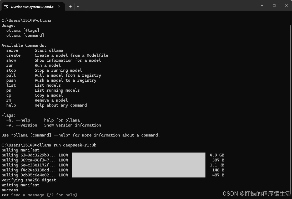Click the '148 B' size value
This screenshot has width=292, height=199.
218,170
